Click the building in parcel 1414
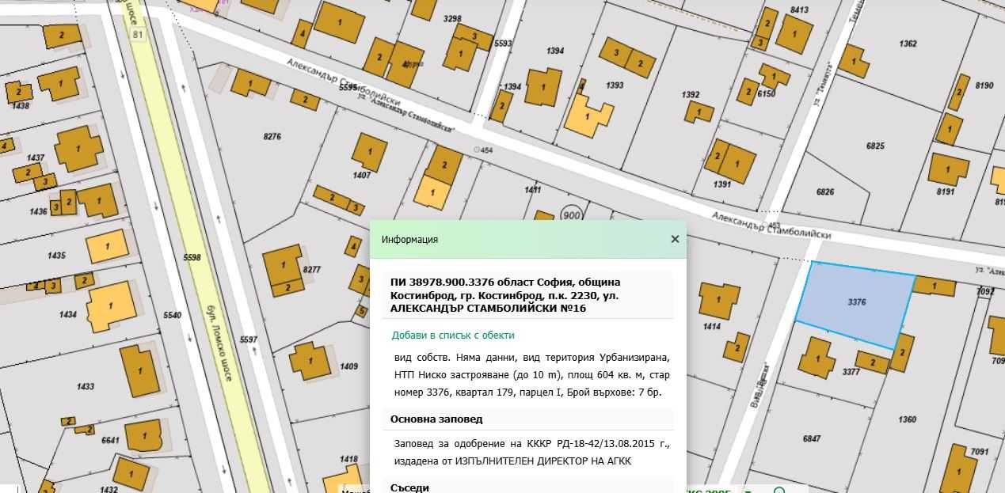The height and width of the screenshot is (493, 1005). click(718, 300)
